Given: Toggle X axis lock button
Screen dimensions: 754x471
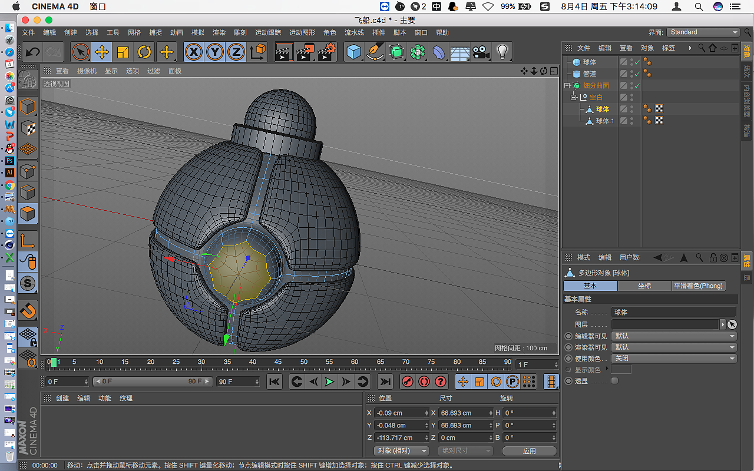Looking at the screenshot, I should tap(193, 52).
